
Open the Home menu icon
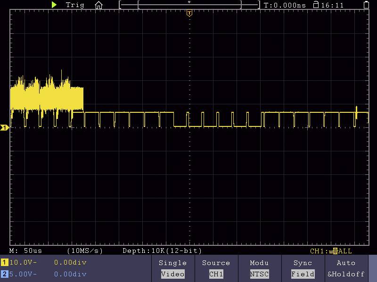(98, 5)
